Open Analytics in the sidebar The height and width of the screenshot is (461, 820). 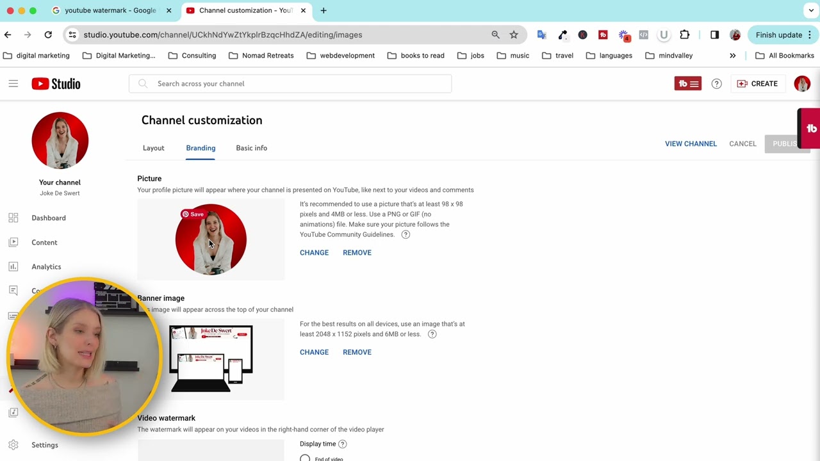point(46,266)
